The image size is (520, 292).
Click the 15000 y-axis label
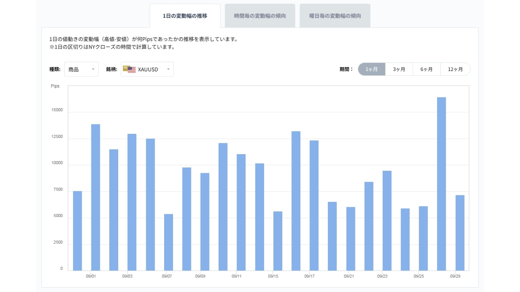57,110
